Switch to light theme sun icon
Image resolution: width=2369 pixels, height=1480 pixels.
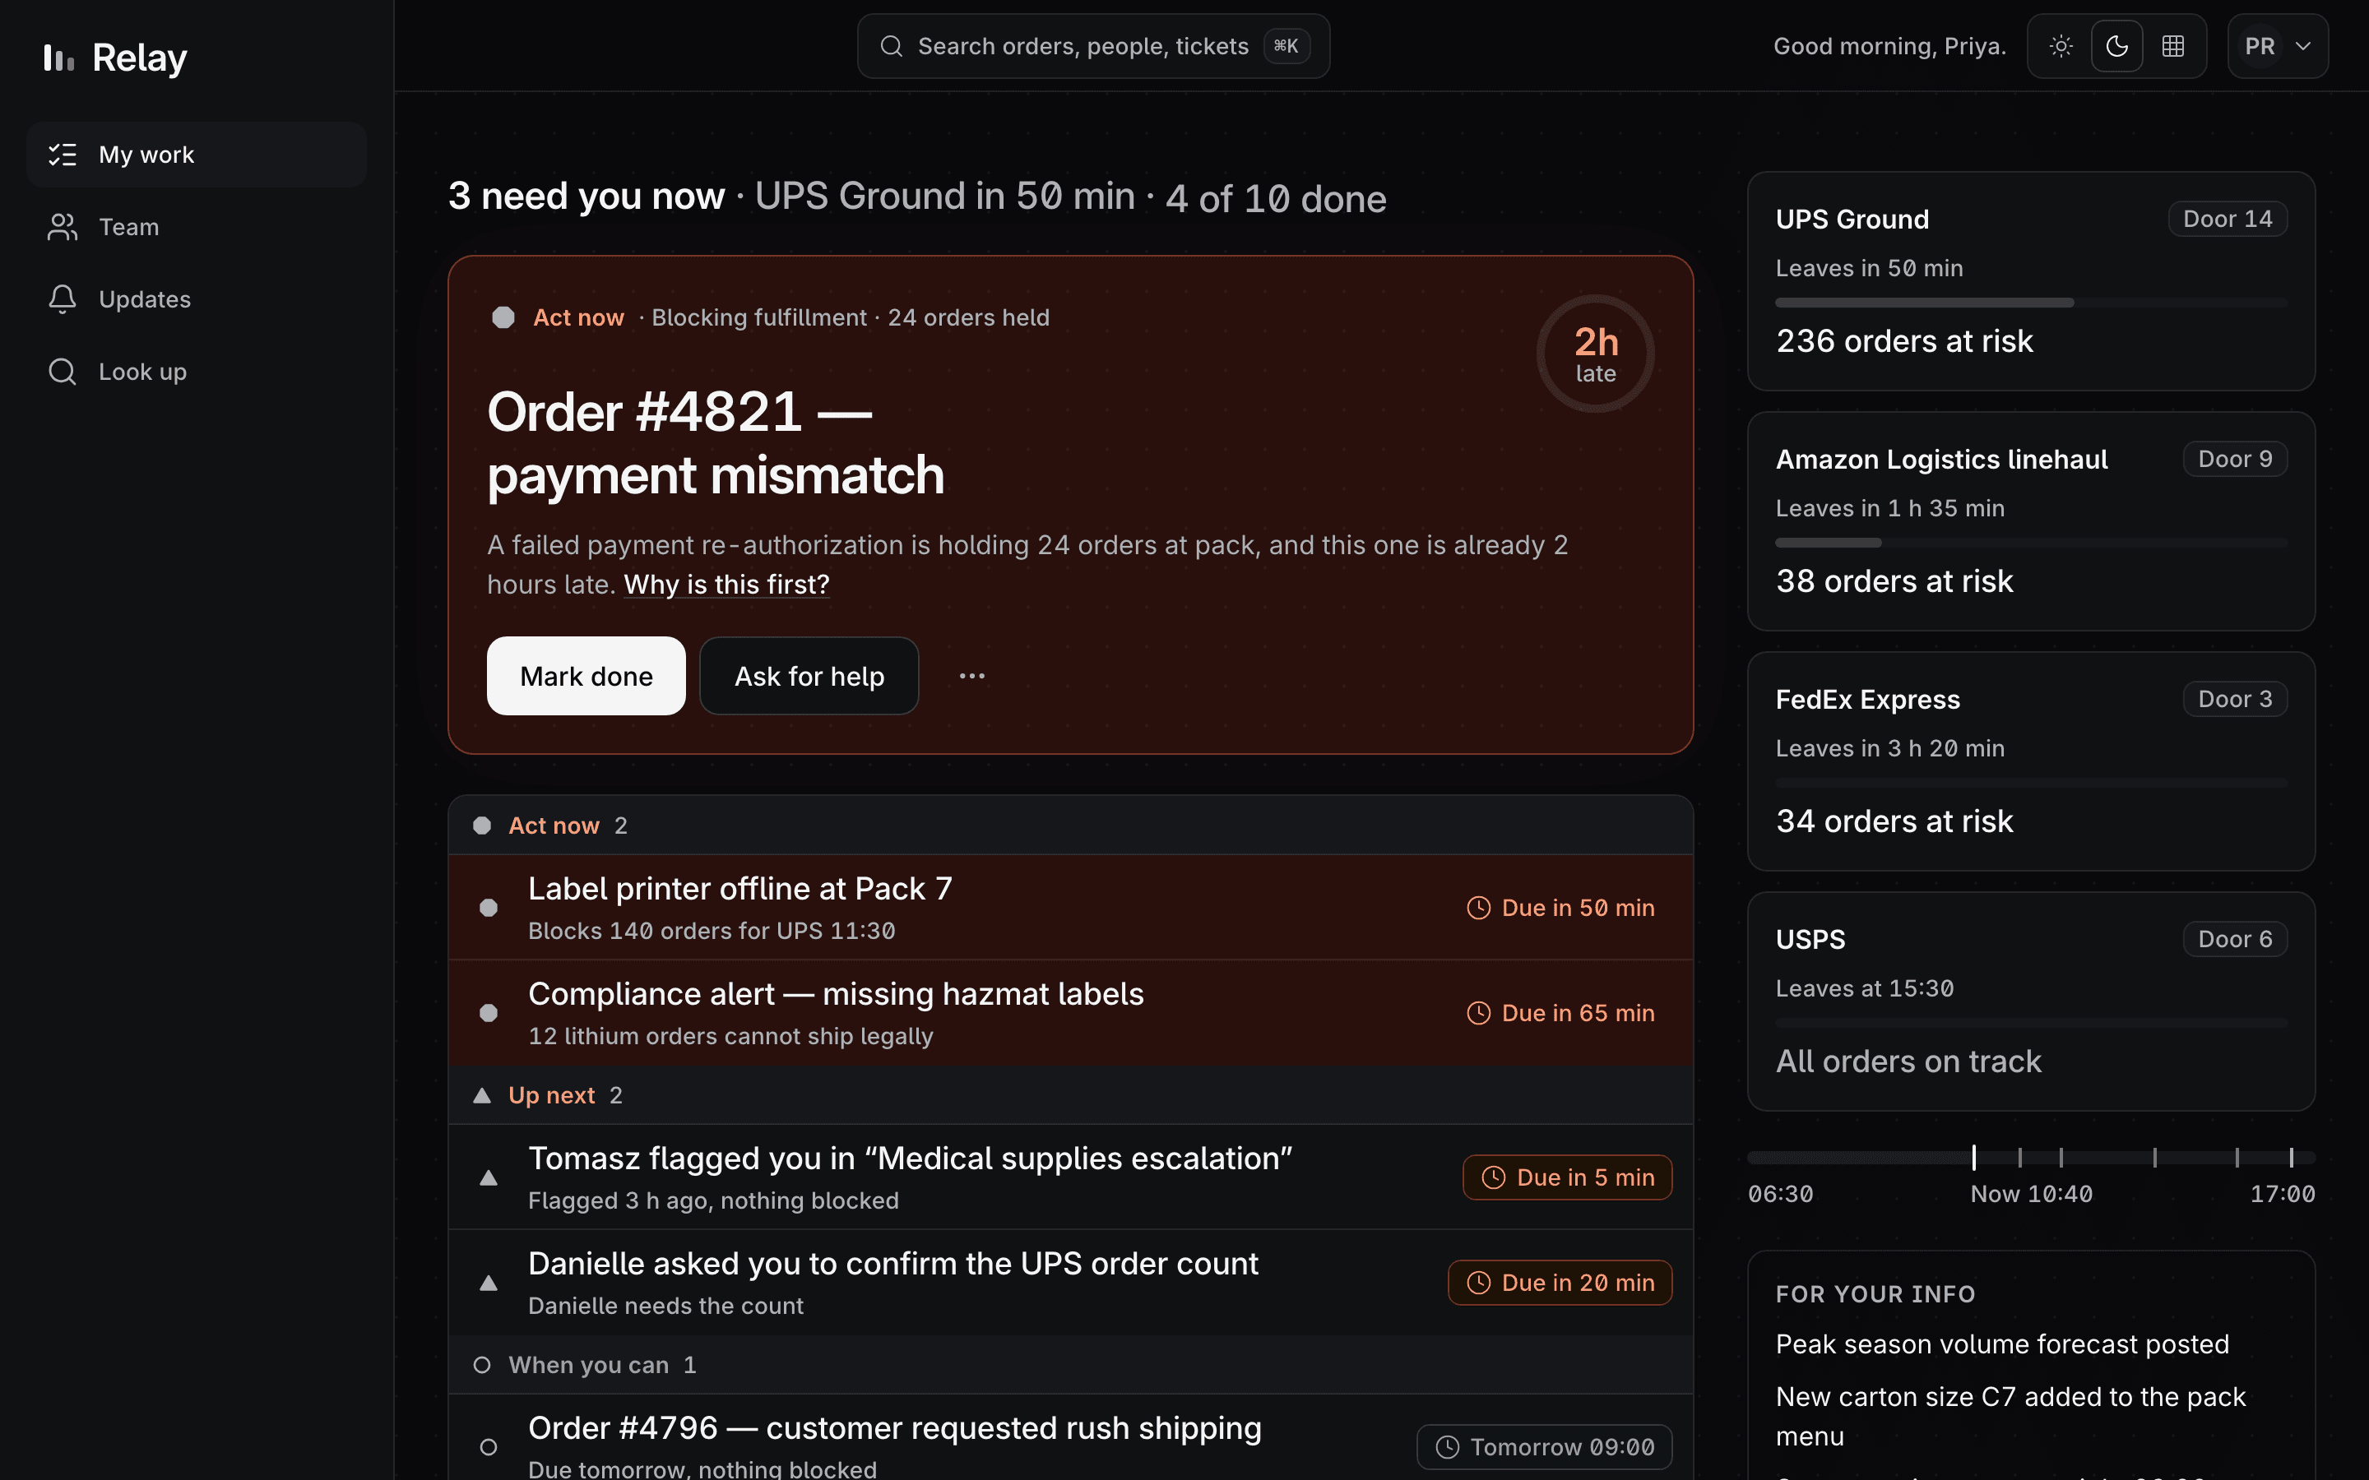tap(2061, 46)
